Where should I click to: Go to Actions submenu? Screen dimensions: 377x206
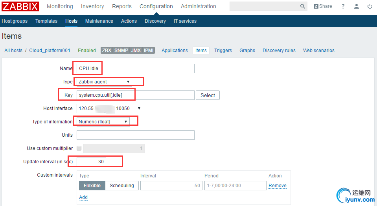[x=129, y=21]
